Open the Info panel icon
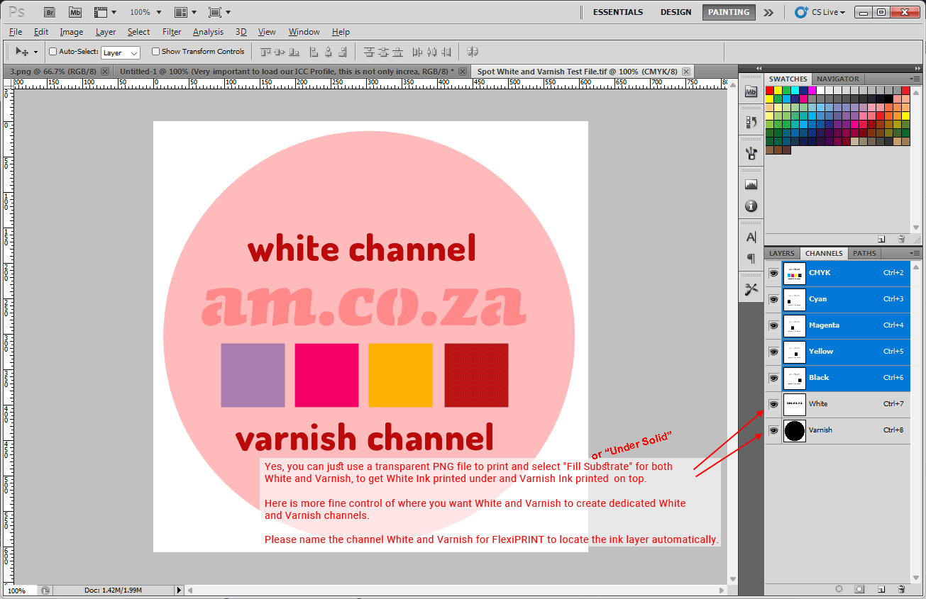926x599 pixels. coord(751,206)
